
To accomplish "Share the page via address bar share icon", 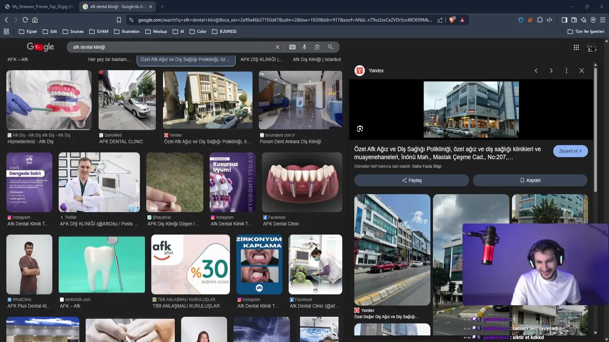I will coord(440,20).
